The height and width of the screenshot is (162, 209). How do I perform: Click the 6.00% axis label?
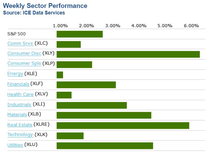191,26
